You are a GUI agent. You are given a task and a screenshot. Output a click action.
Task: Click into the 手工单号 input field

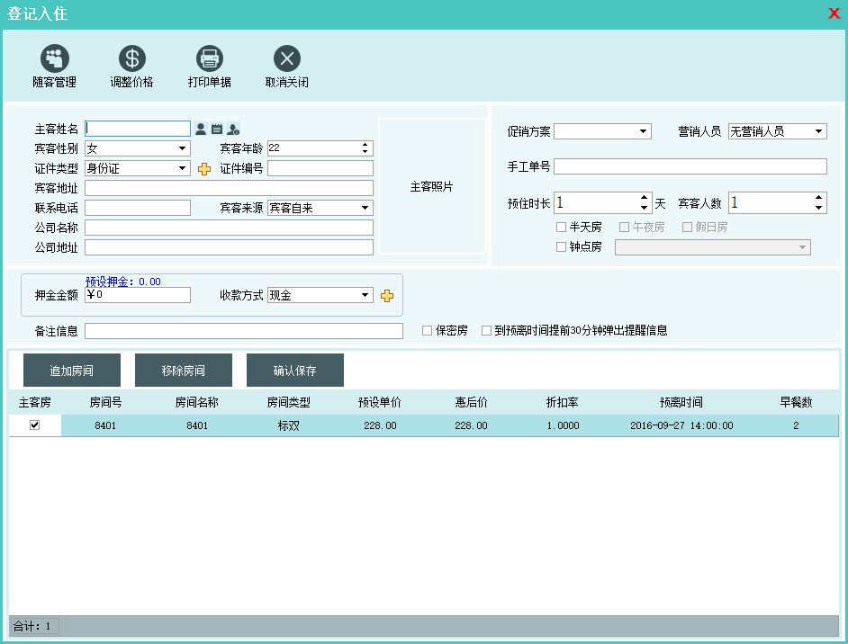tap(690, 166)
